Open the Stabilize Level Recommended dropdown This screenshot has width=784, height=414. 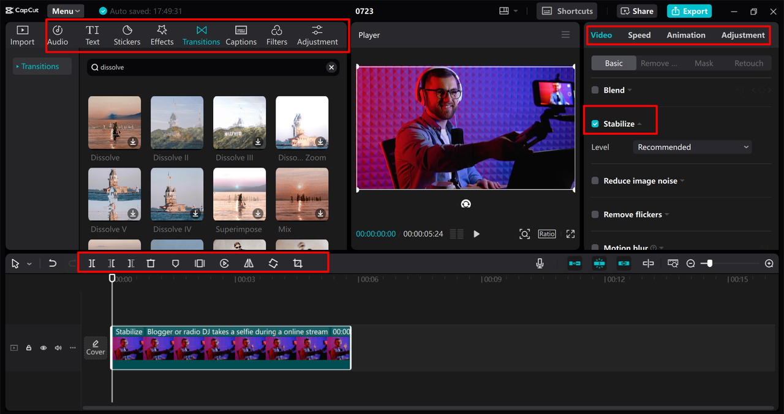[x=692, y=147]
